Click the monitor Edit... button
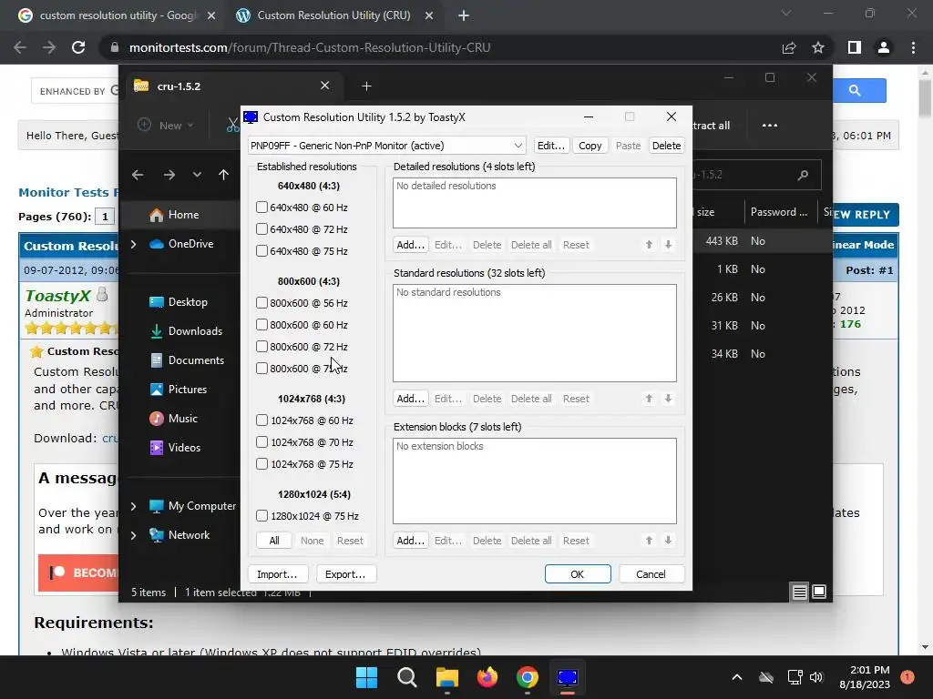Image resolution: width=933 pixels, height=699 pixels. pyautogui.click(x=551, y=146)
